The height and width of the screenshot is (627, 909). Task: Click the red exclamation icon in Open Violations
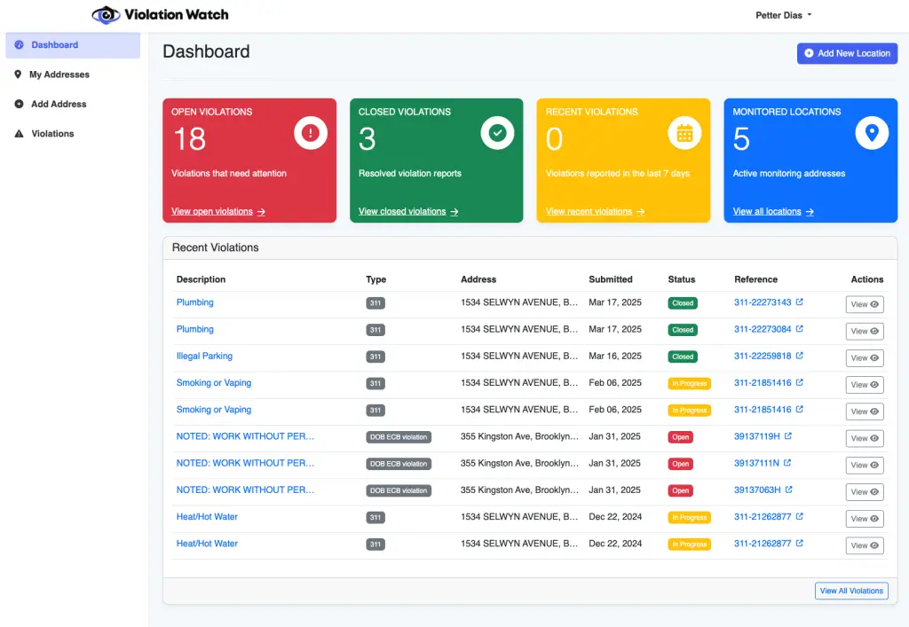pos(311,133)
